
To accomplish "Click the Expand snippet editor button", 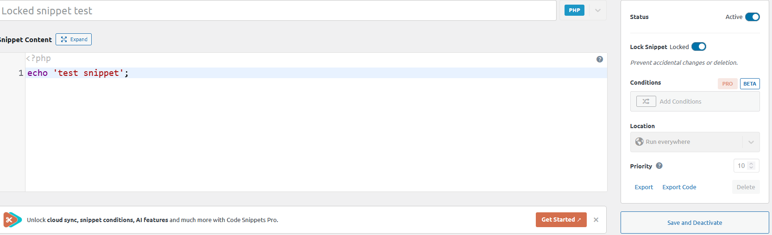I will point(74,39).
